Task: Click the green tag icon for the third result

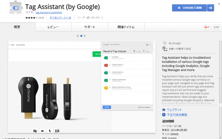Action: click(x=106, y=73)
